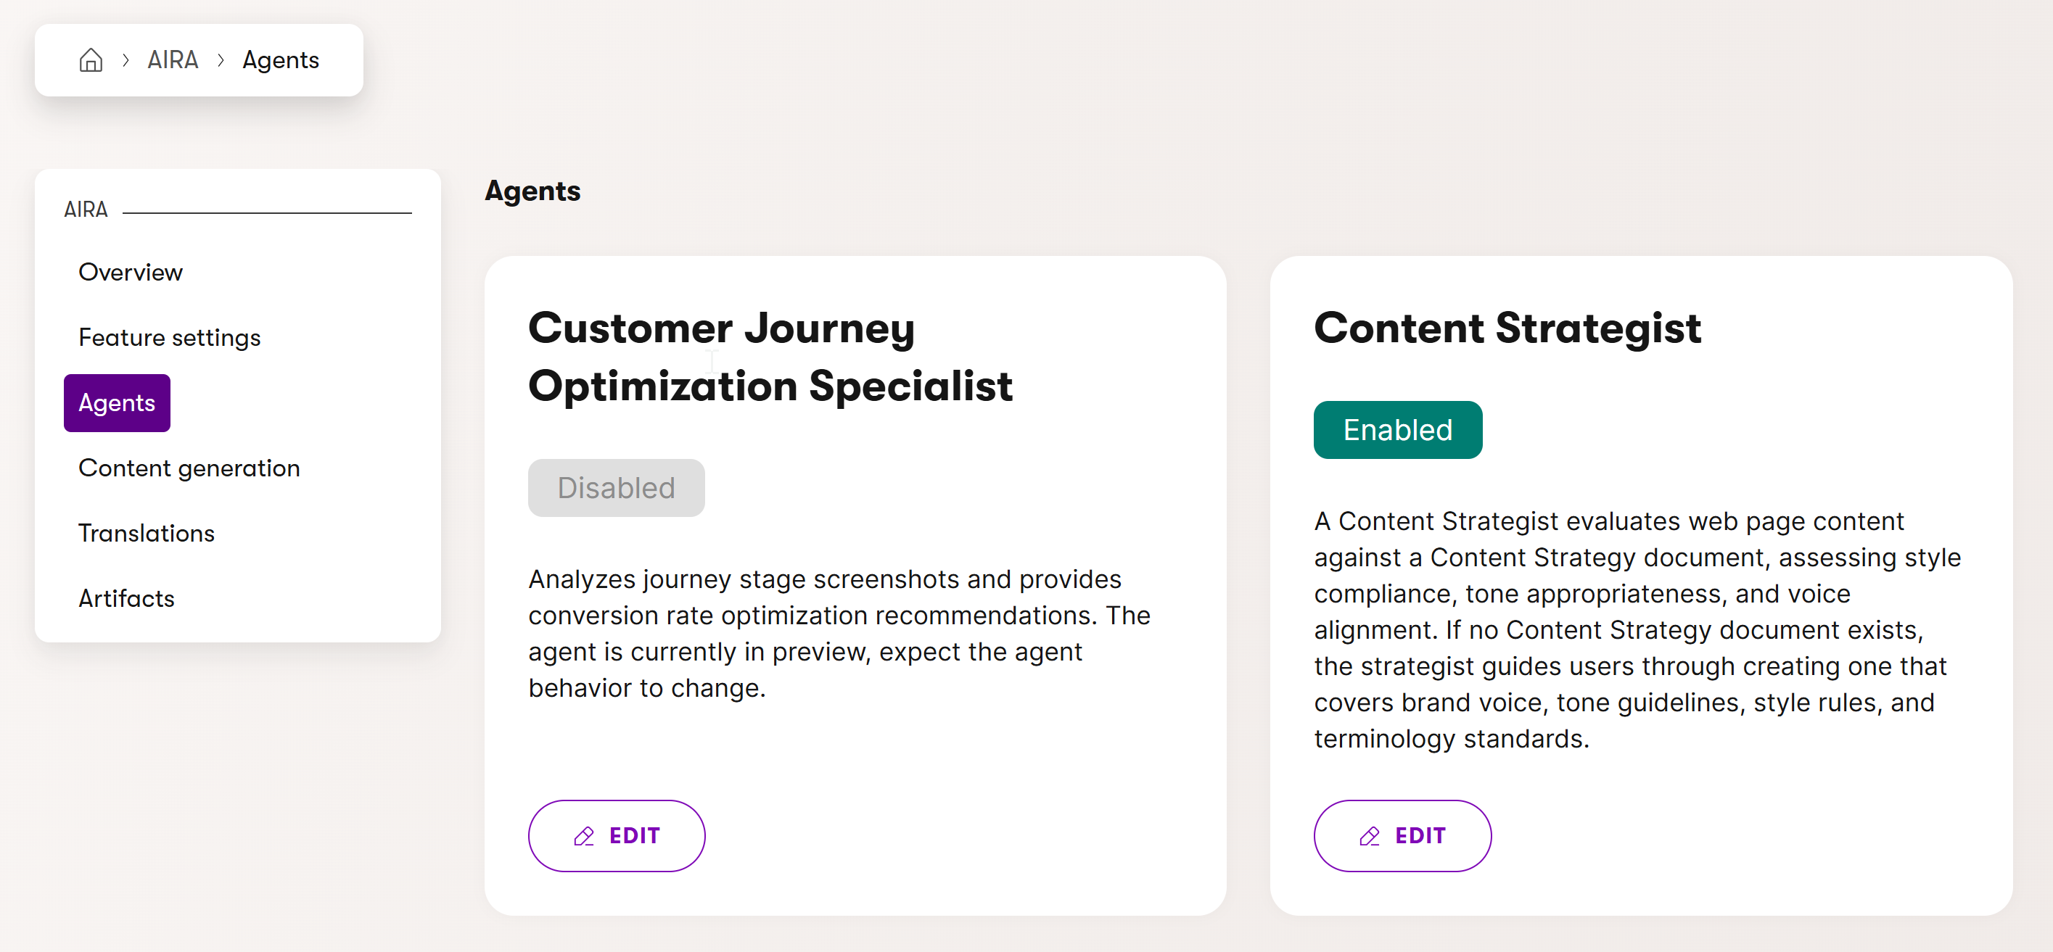Open Artifacts in sidebar menu

coord(126,598)
